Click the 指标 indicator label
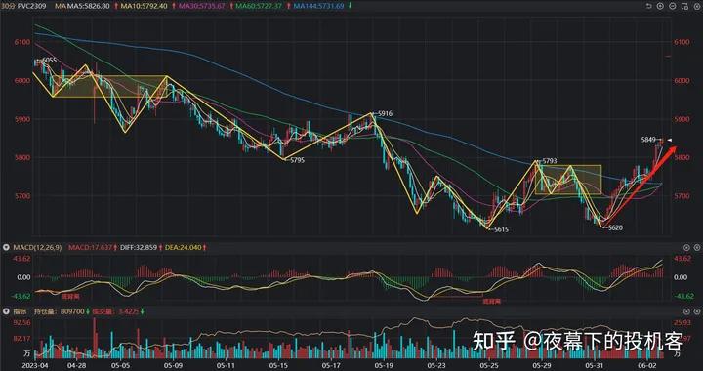Viewport: 703px width, 371px height. tap(19, 311)
